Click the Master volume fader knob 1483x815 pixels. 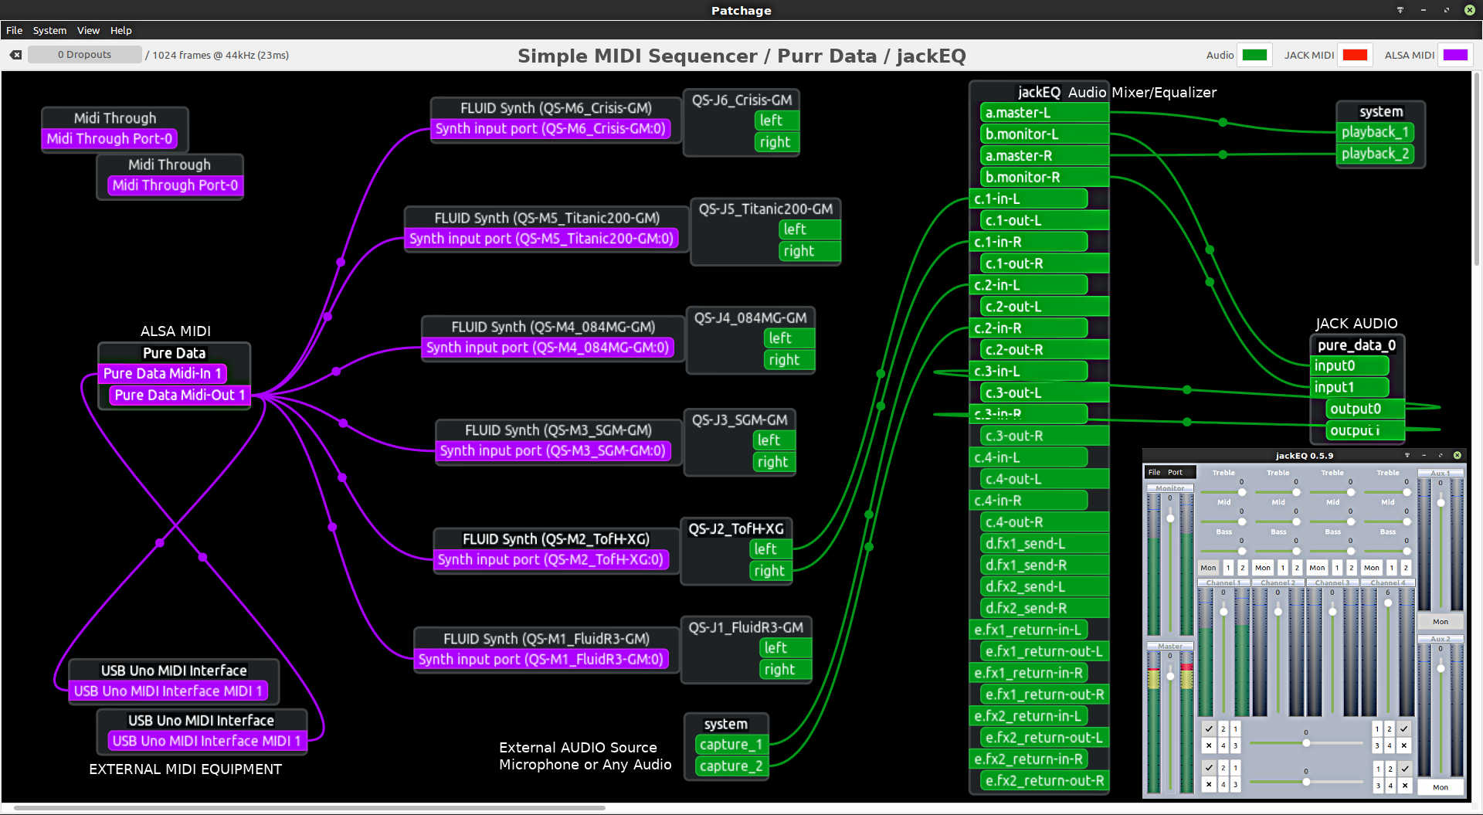[x=1170, y=676]
